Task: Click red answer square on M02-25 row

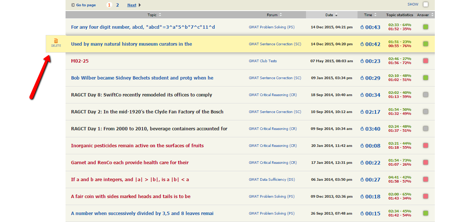Action: (425, 61)
